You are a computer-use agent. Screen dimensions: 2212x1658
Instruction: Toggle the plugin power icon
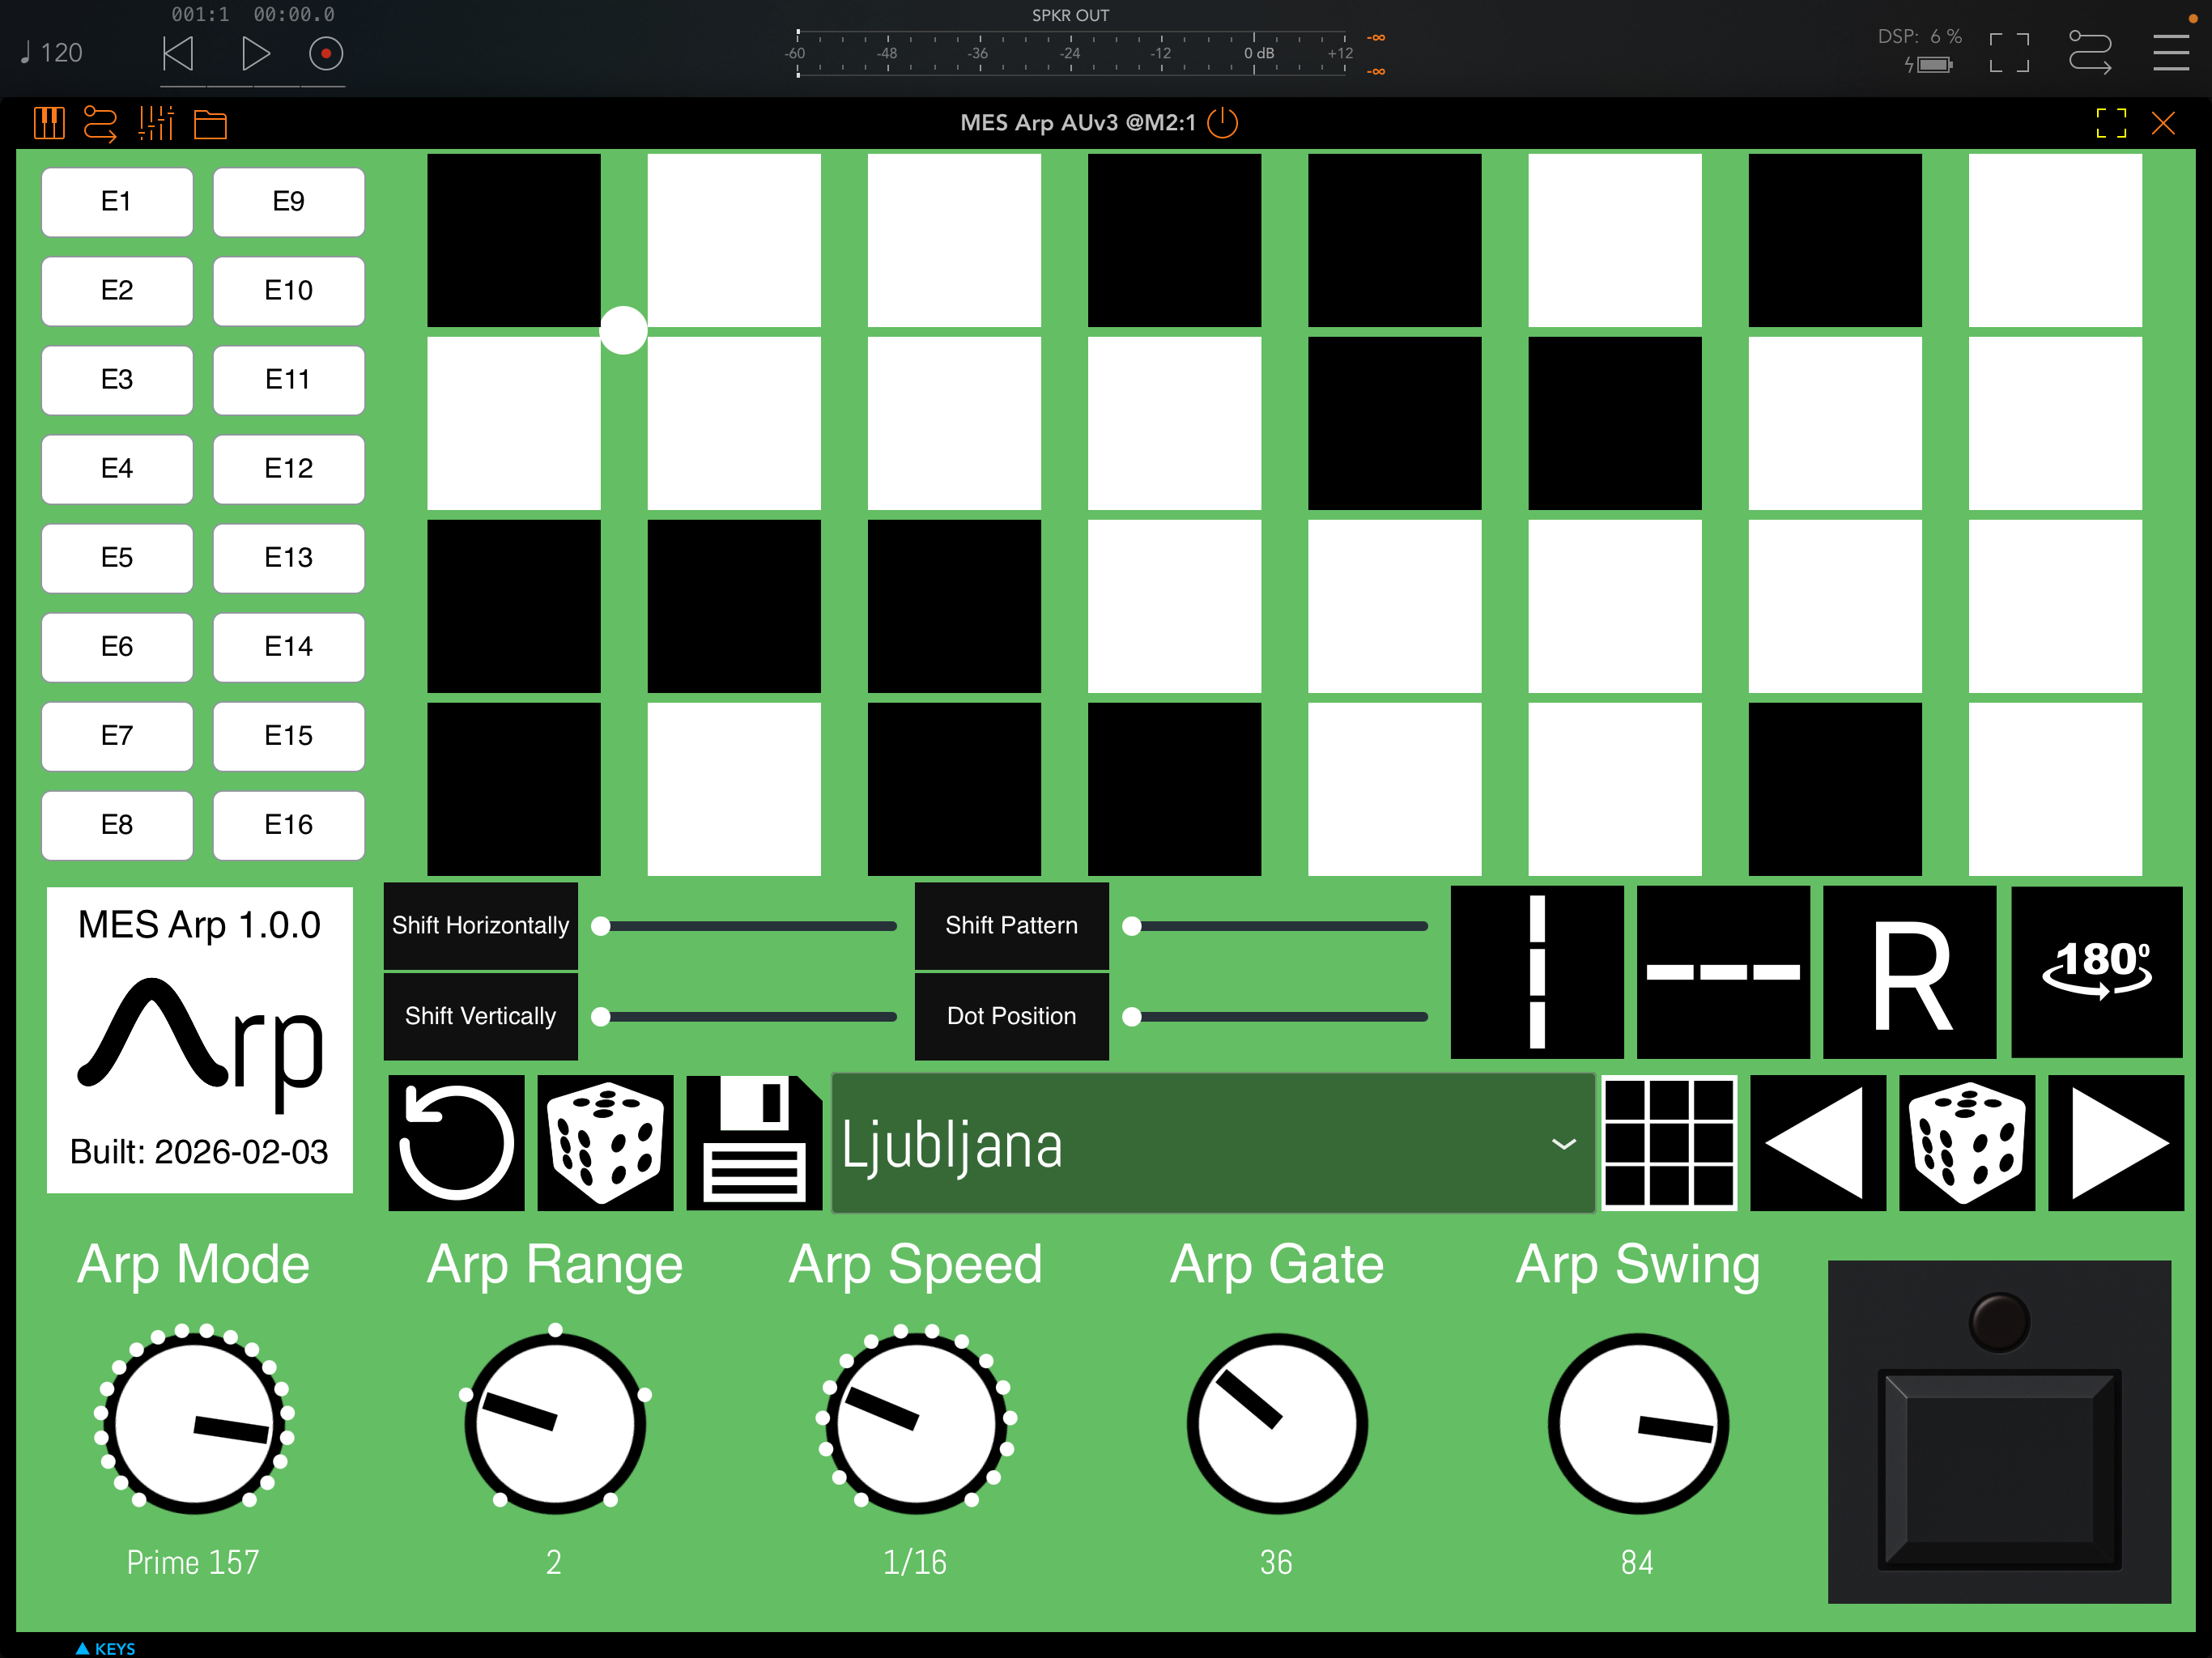tap(1222, 123)
